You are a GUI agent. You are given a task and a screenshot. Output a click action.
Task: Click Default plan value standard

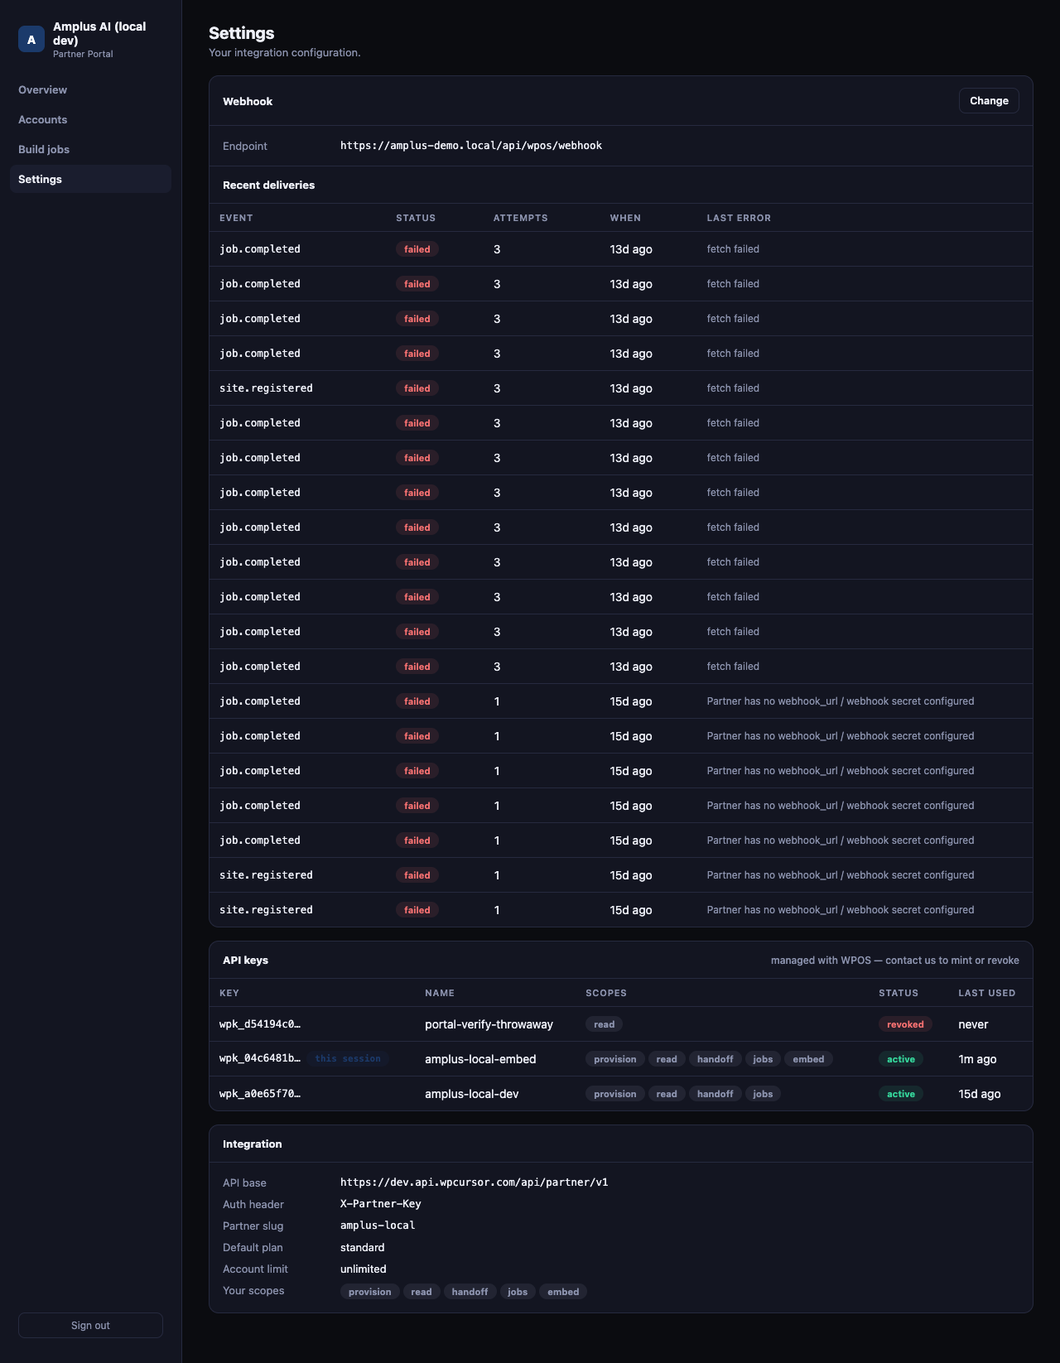click(x=362, y=1247)
